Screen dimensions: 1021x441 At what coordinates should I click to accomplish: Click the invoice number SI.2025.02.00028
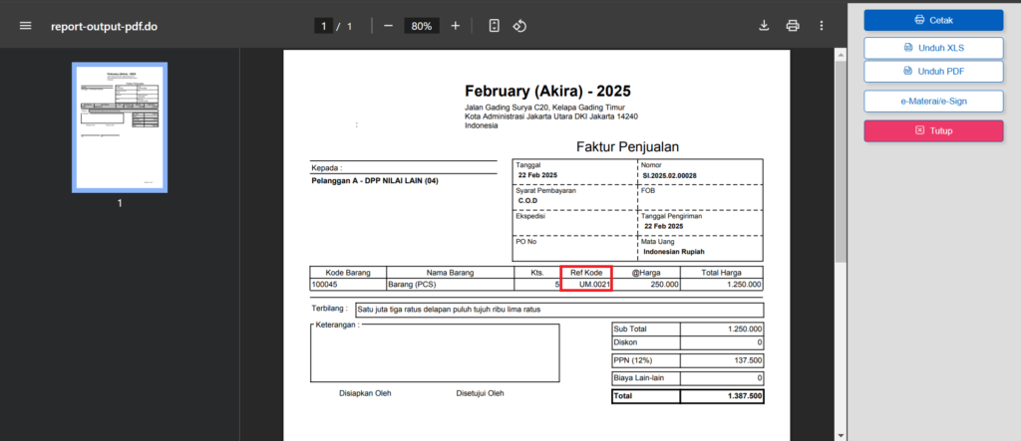(x=669, y=175)
